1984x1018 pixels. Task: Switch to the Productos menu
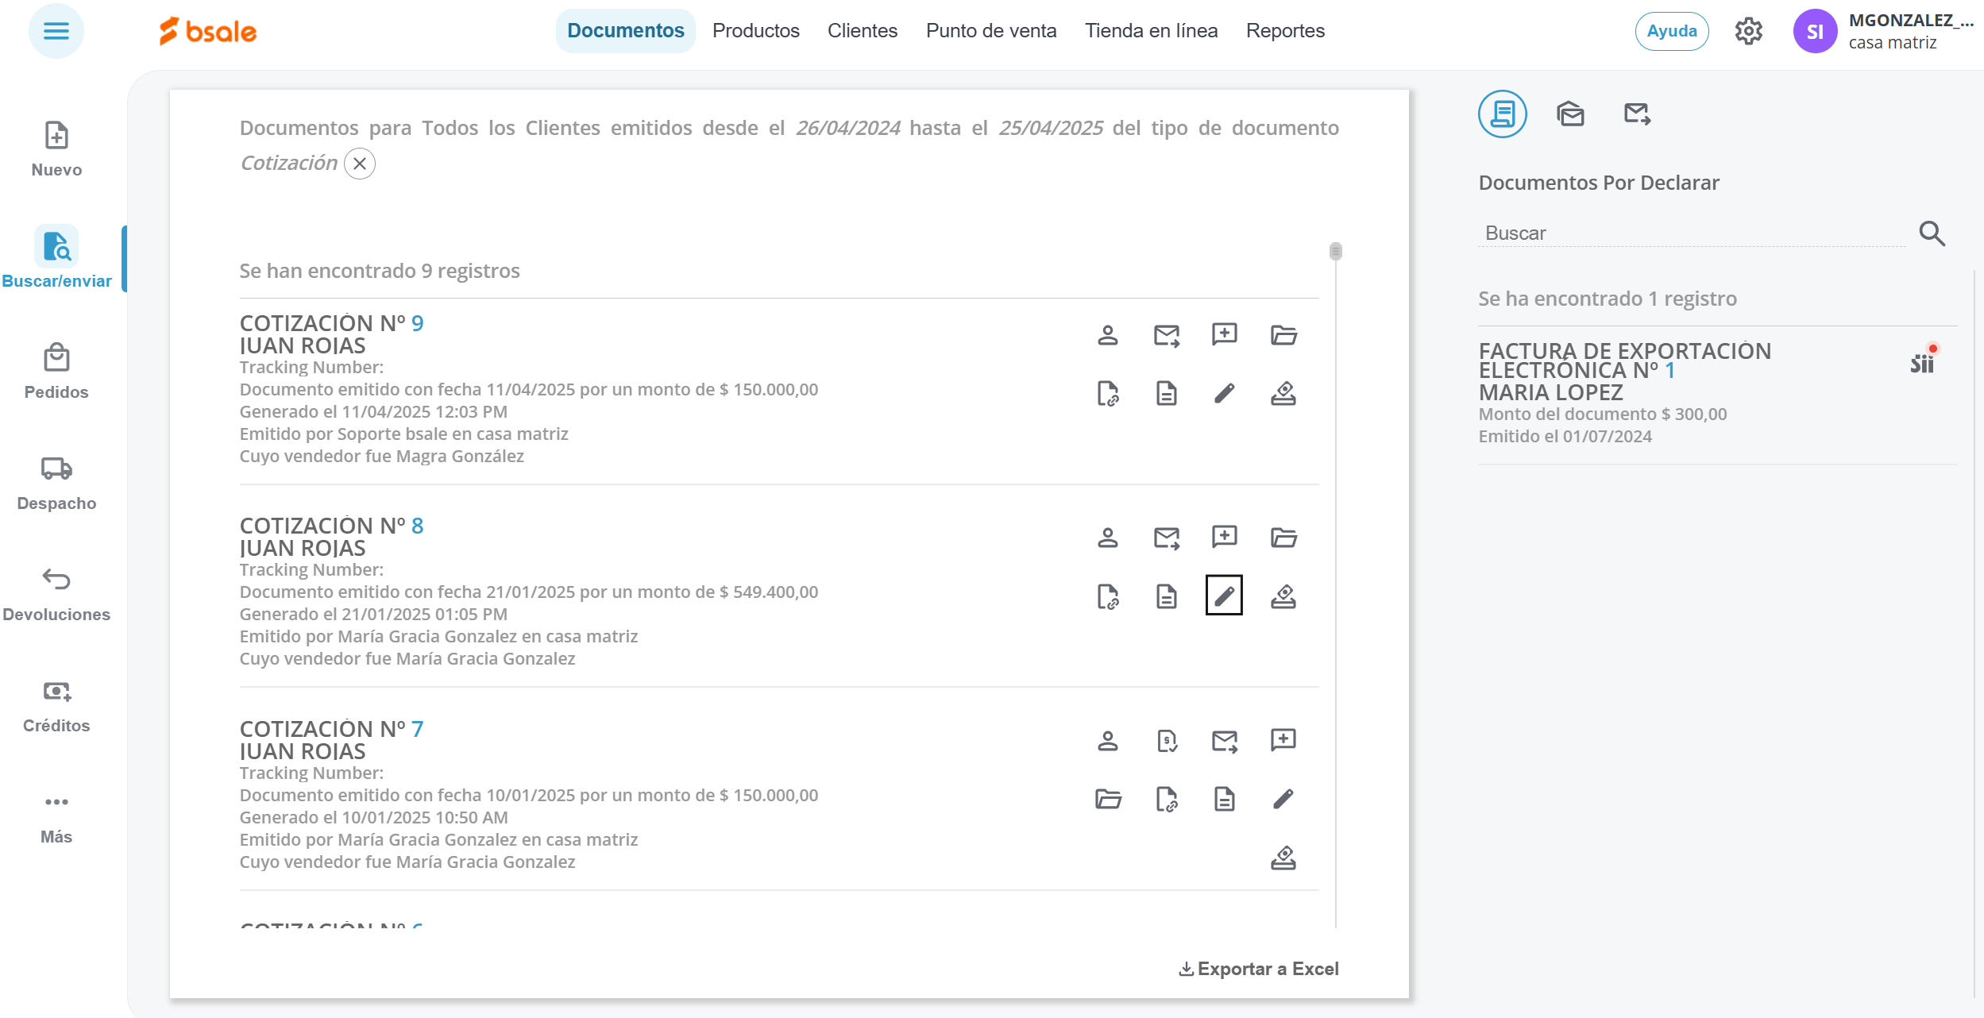pyautogui.click(x=755, y=31)
